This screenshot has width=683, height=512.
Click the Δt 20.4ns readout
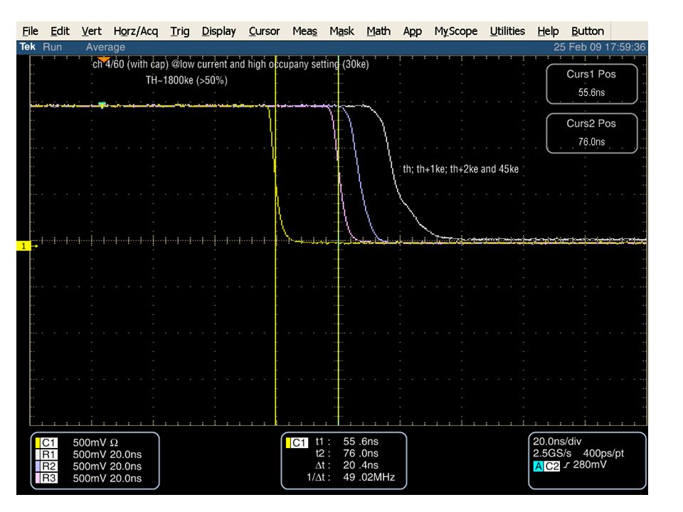[346, 465]
